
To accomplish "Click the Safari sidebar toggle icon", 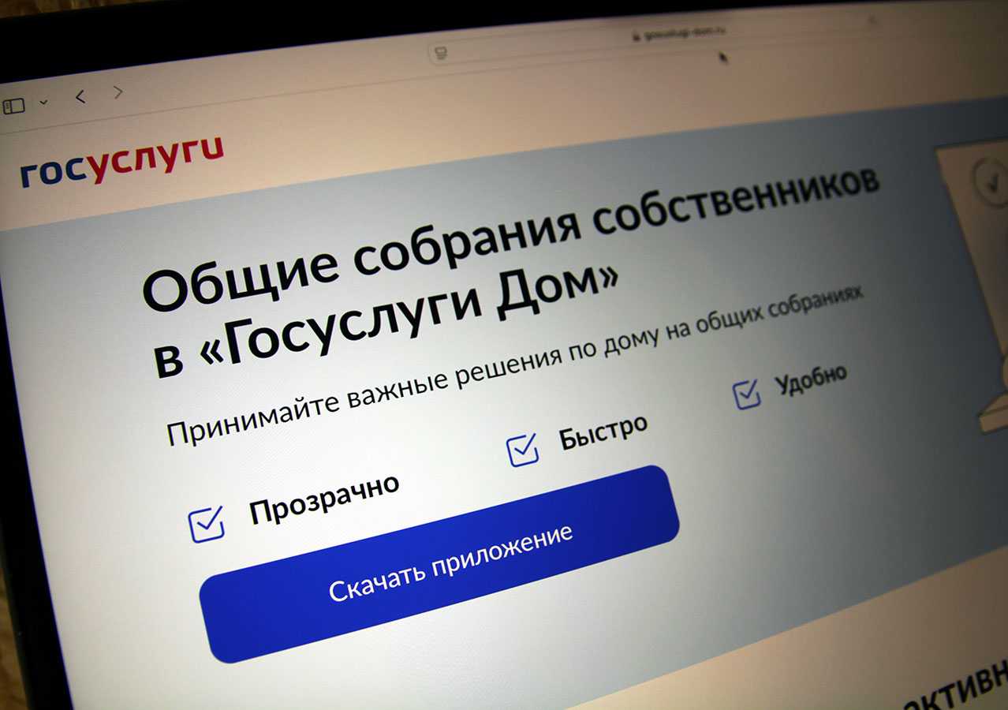I will [14, 106].
